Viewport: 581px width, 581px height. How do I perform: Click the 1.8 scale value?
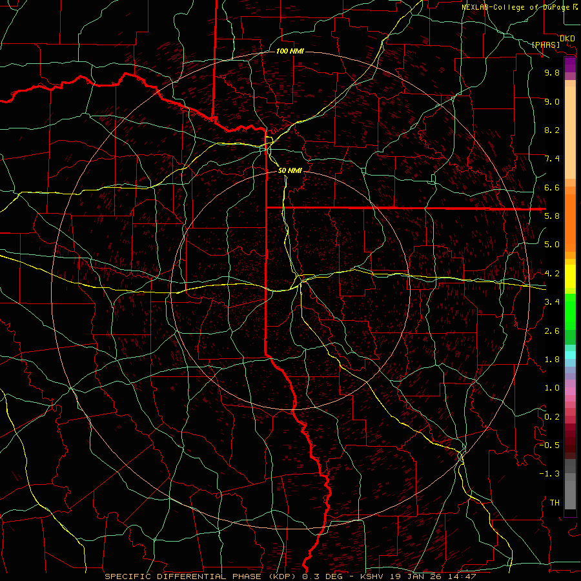pos(552,360)
